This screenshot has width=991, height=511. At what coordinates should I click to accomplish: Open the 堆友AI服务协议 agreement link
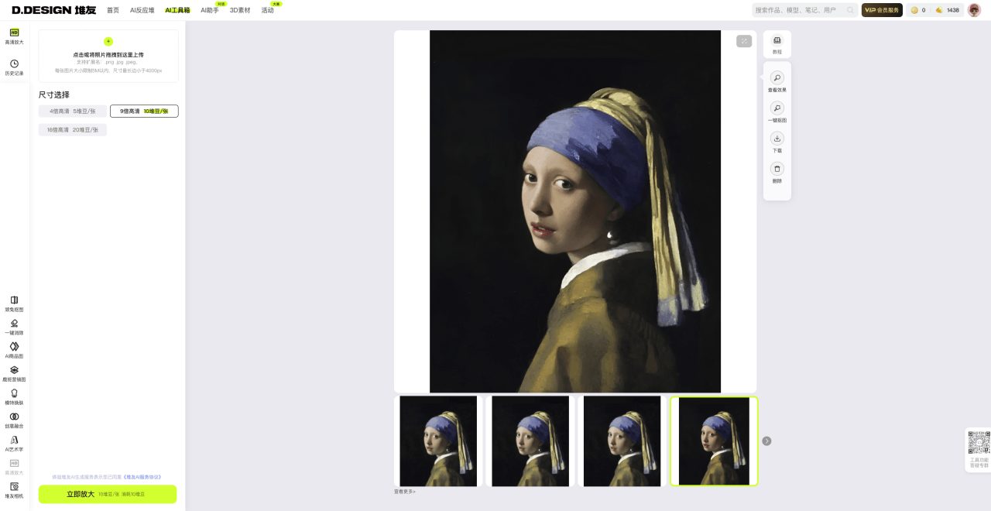pos(142,477)
